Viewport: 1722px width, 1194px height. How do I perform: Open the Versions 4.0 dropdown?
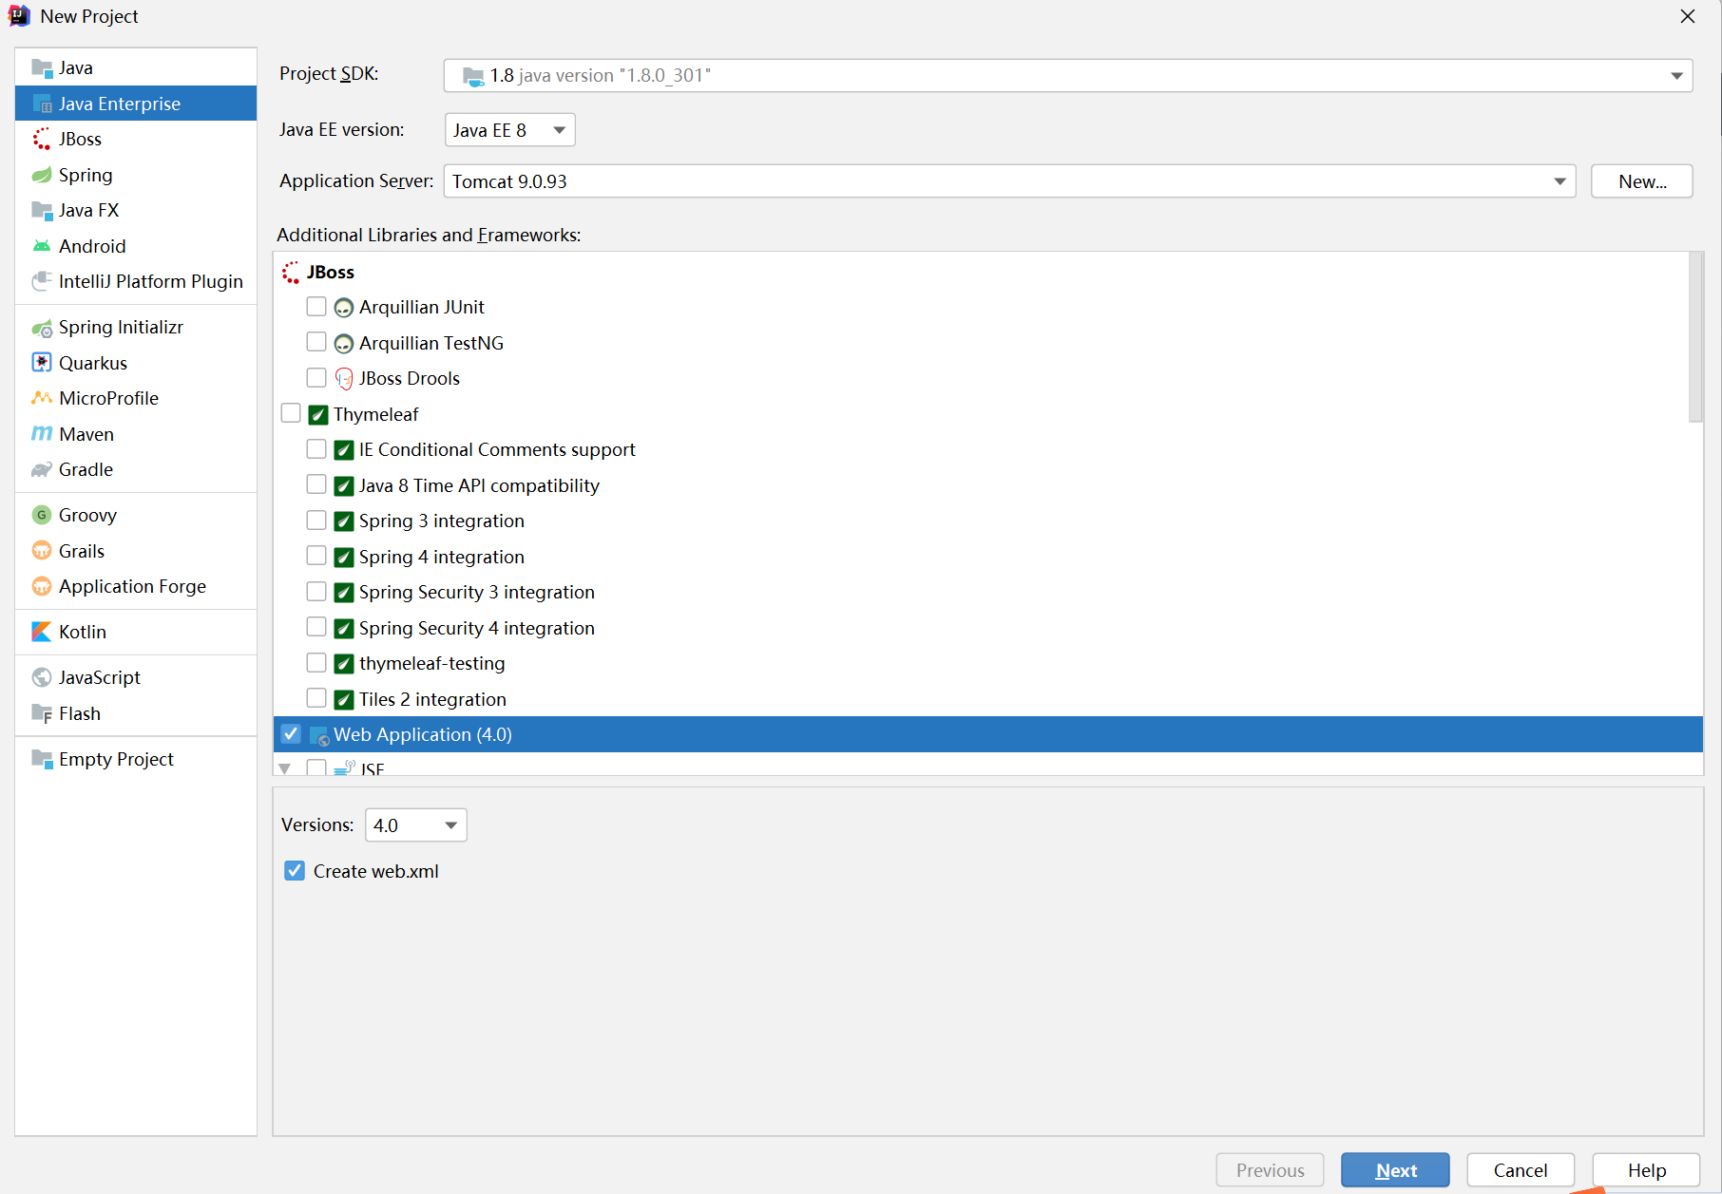416,825
